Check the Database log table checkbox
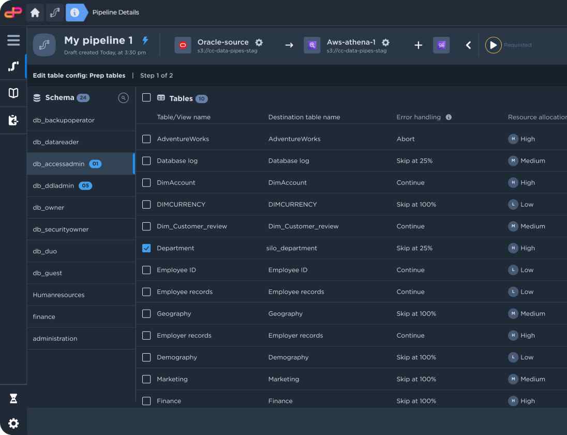 pyautogui.click(x=146, y=161)
